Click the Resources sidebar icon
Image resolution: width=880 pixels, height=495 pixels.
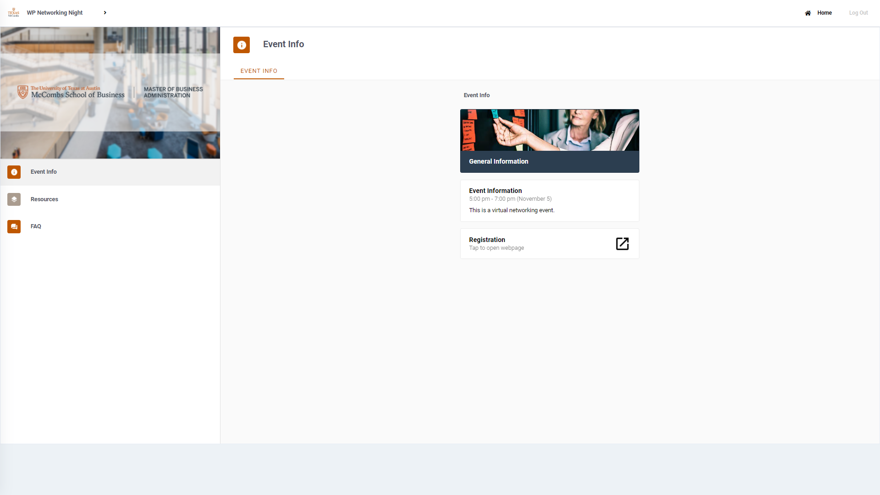[13, 199]
